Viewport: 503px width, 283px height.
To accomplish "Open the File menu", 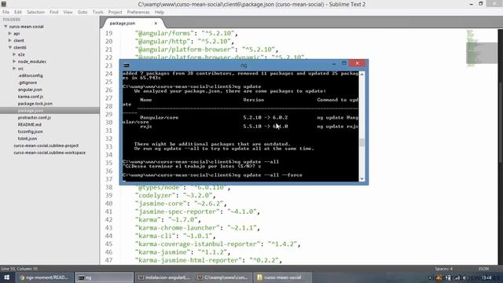I will tap(6, 12).
